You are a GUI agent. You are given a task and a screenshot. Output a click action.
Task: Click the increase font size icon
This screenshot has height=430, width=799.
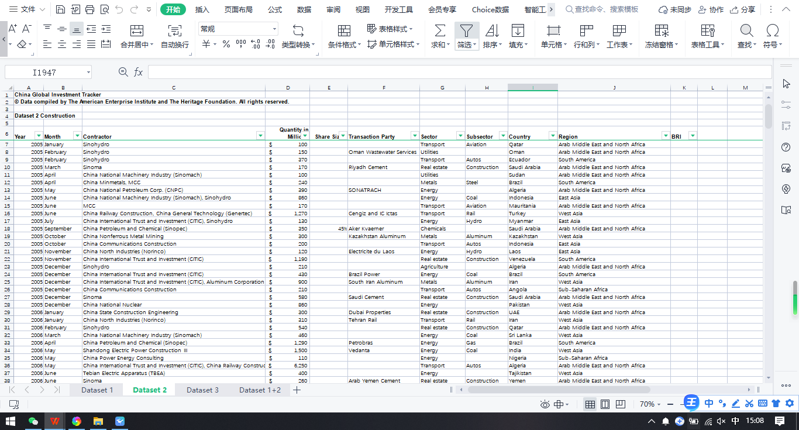pos(12,29)
